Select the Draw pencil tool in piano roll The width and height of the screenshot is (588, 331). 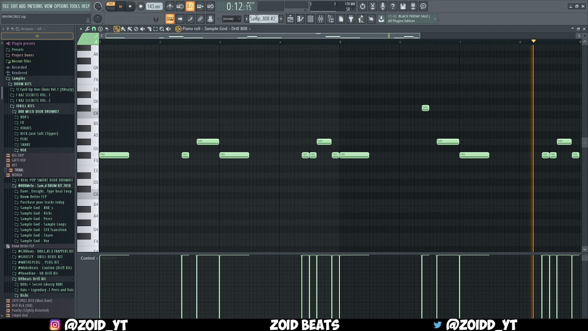[x=117, y=29]
